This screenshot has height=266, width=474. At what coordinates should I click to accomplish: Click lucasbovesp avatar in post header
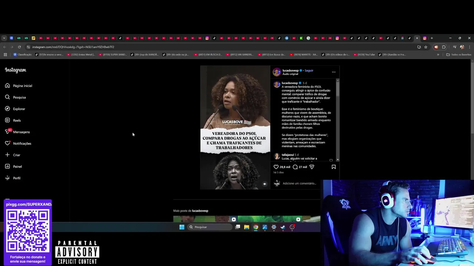pos(277,72)
